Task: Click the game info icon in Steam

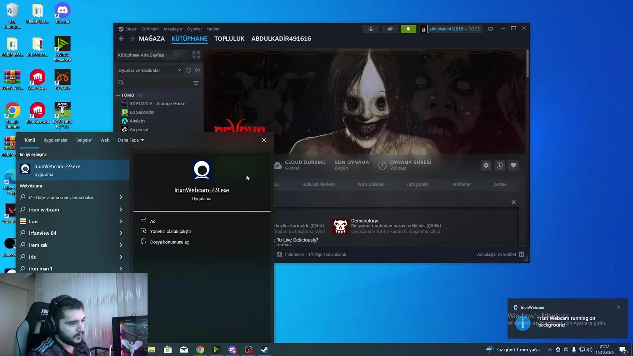Action: click(x=499, y=165)
